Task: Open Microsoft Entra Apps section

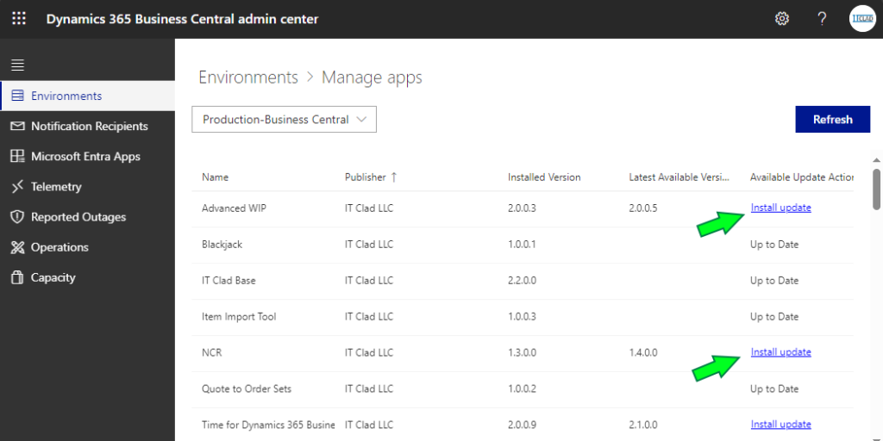Action: click(x=85, y=157)
